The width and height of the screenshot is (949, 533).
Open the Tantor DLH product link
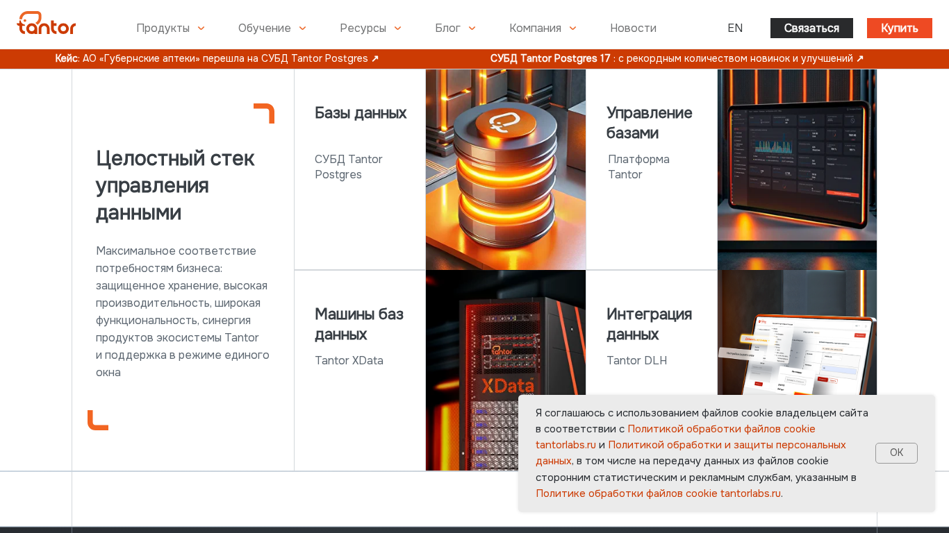pyautogui.click(x=636, y=360)
